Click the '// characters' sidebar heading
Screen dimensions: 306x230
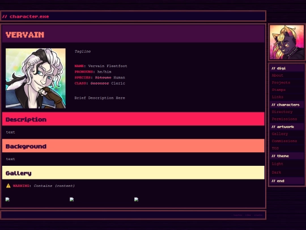285,105
